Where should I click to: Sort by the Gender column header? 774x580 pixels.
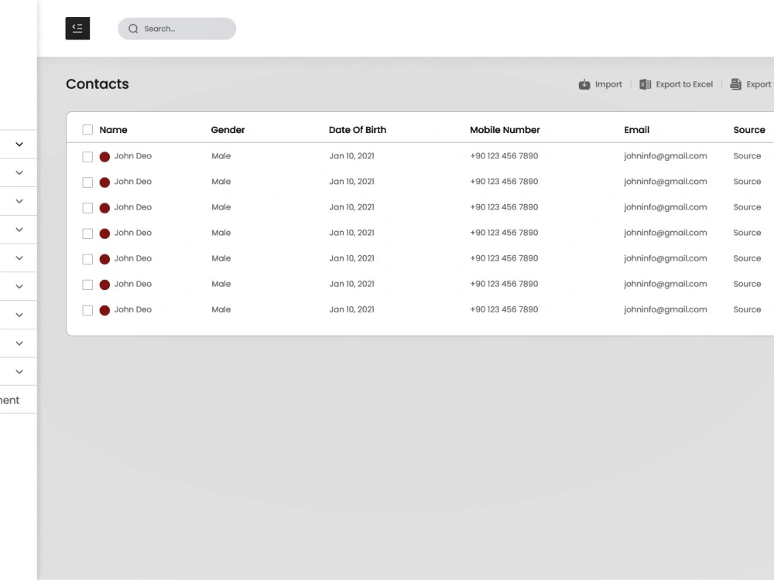pos(228,130)
